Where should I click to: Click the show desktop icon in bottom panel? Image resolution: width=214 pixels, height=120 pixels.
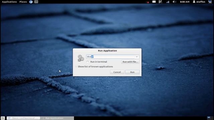(3, 118)
